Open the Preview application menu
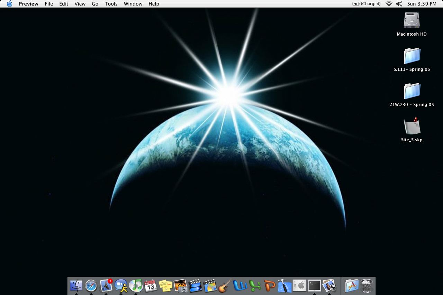443x295 pixels. pos(28,4)
